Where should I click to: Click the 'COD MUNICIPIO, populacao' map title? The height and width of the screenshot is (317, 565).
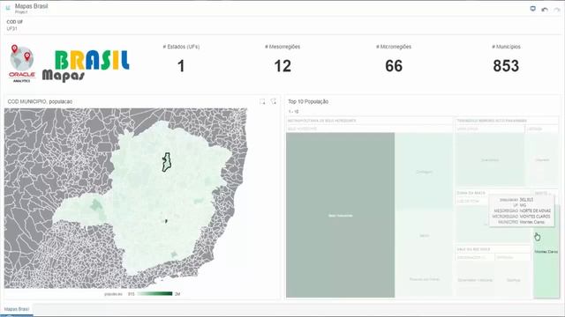pyautogui.click(x=40, y=102)
